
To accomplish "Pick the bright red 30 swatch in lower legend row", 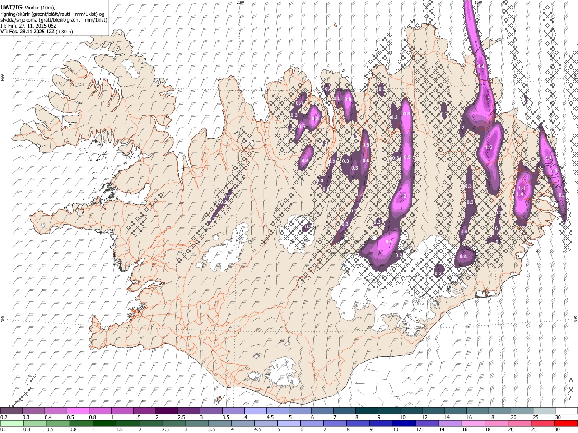I will coord(565,423).
